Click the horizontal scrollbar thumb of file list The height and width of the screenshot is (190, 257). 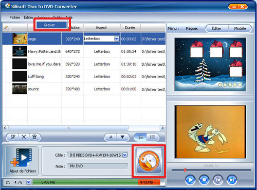(x=68, y=128)
